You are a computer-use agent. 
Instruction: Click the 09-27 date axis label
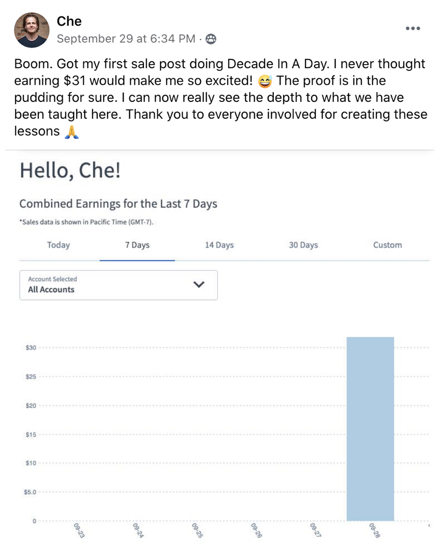[x=316, y=530]
